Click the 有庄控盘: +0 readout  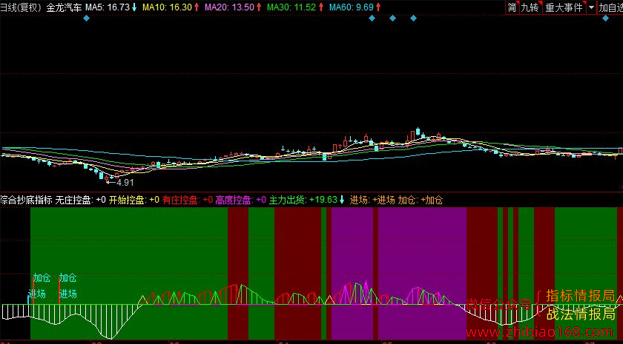(x=188, y=200)
